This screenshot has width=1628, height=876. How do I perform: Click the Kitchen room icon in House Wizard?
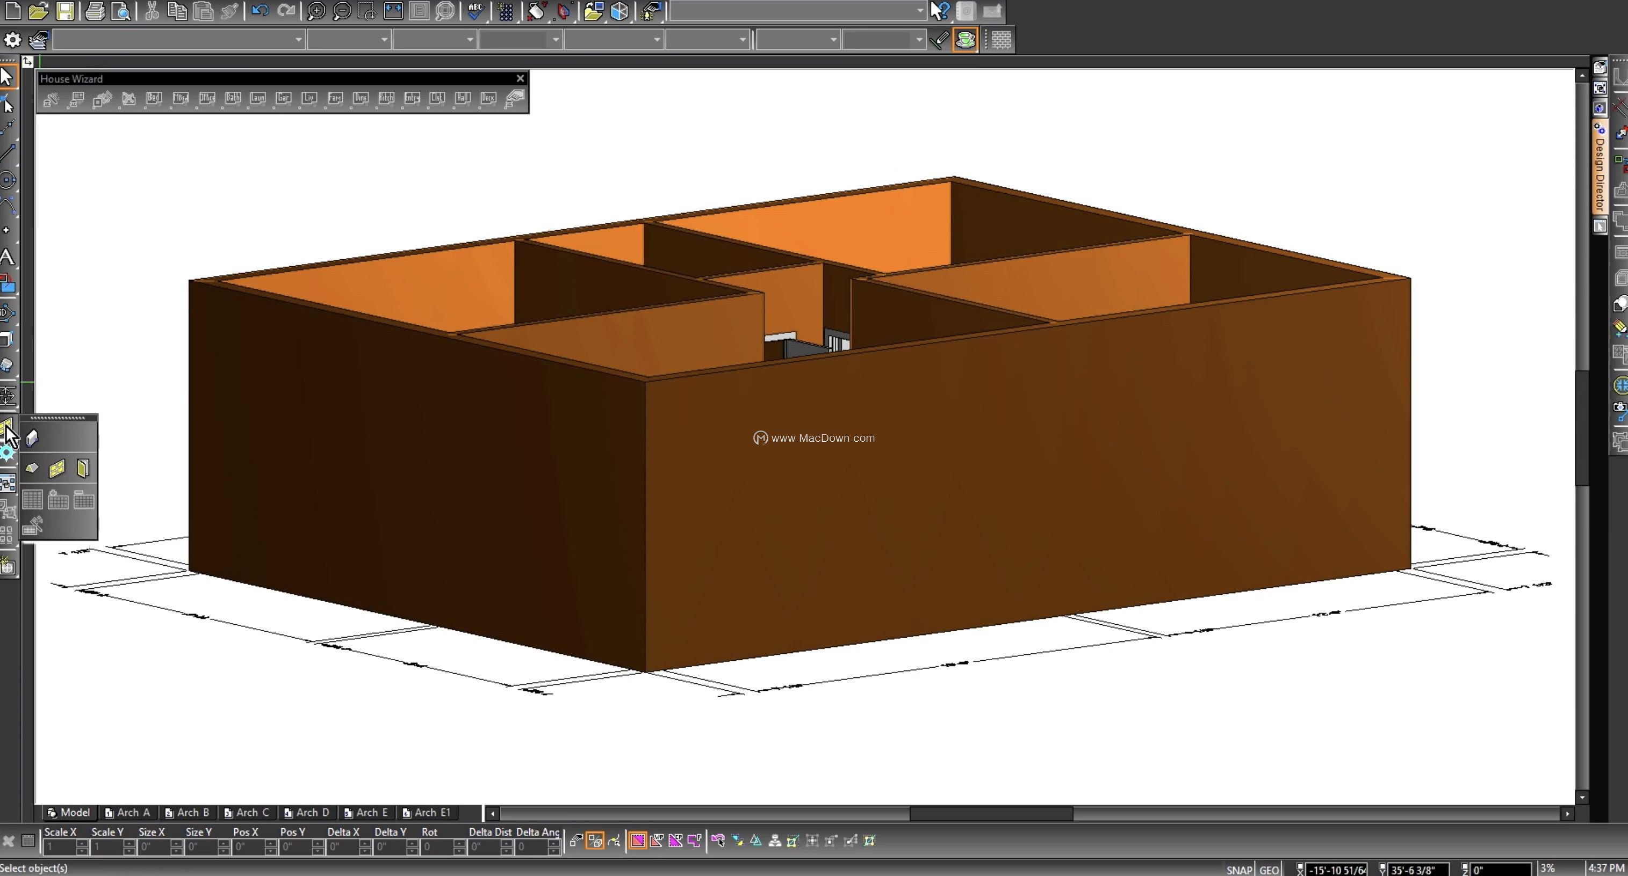386,99
